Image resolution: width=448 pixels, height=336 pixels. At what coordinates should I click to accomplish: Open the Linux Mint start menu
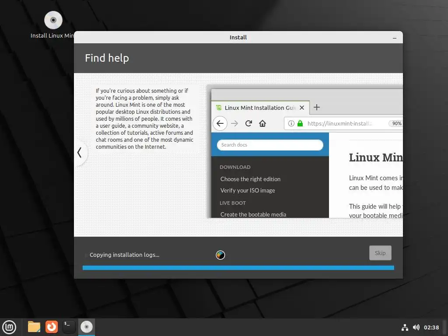click(9, 327)
